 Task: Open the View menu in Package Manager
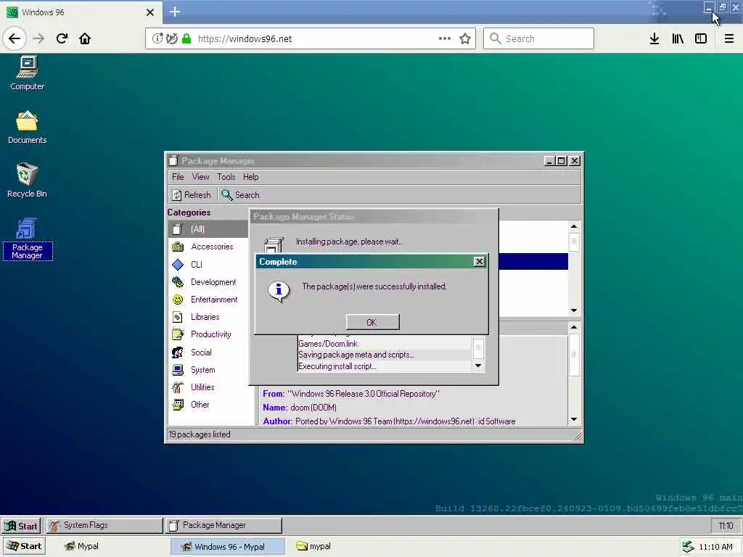200,177
